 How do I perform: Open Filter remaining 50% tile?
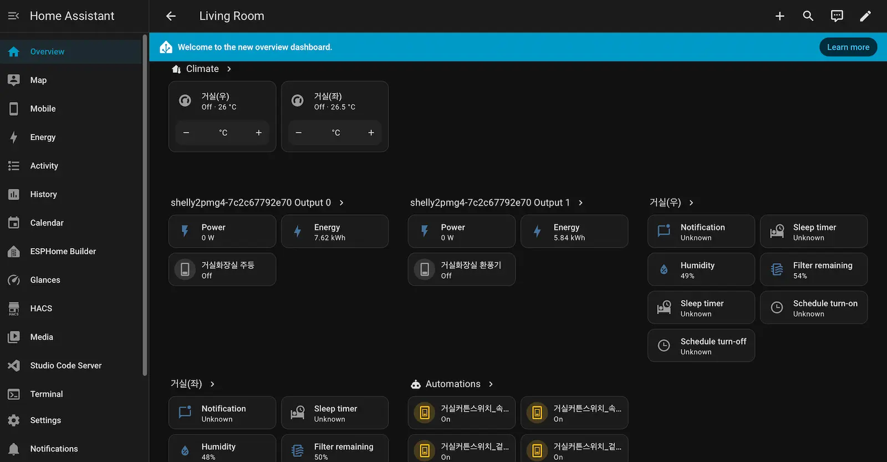click(335, 448)
